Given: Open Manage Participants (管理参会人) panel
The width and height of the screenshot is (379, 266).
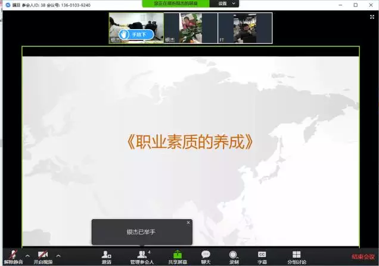Looking at the screenshot, I should (142, 255).
